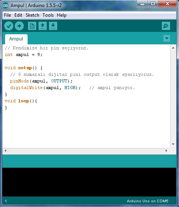Open the Sketch menu
179x207 pixels.
pyautogui.click(x=32, y=15)
